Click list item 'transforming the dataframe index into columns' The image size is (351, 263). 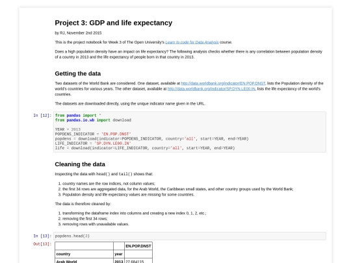point(135,213)
